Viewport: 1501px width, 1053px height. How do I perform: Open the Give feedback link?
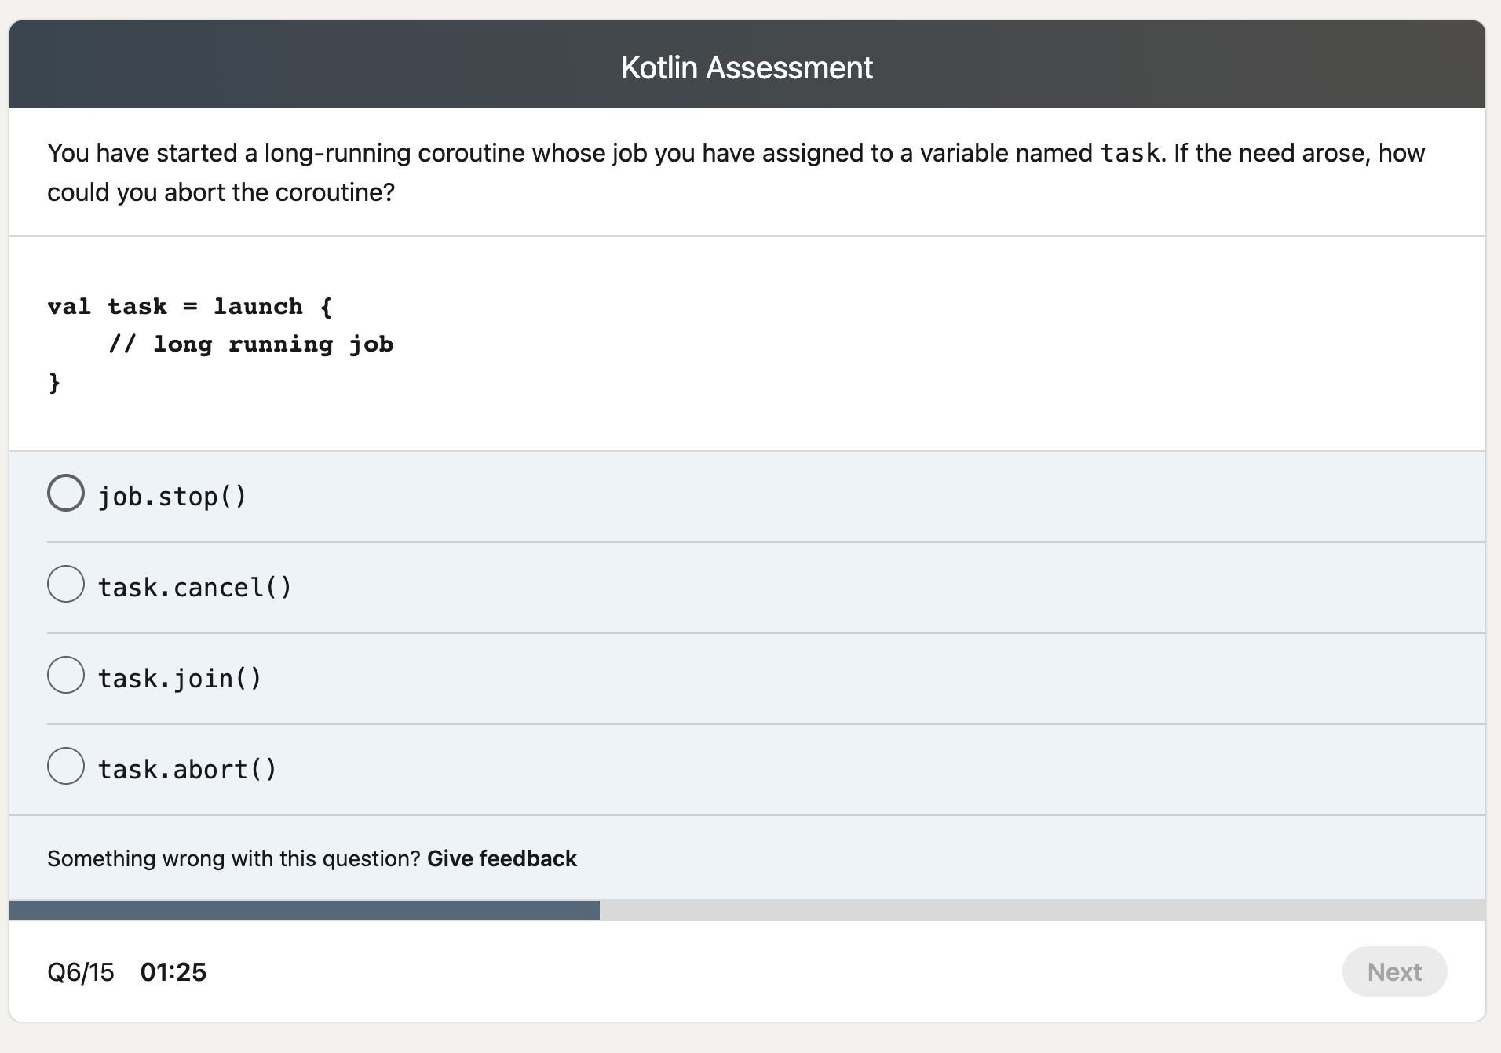click(x=502, y=858)
